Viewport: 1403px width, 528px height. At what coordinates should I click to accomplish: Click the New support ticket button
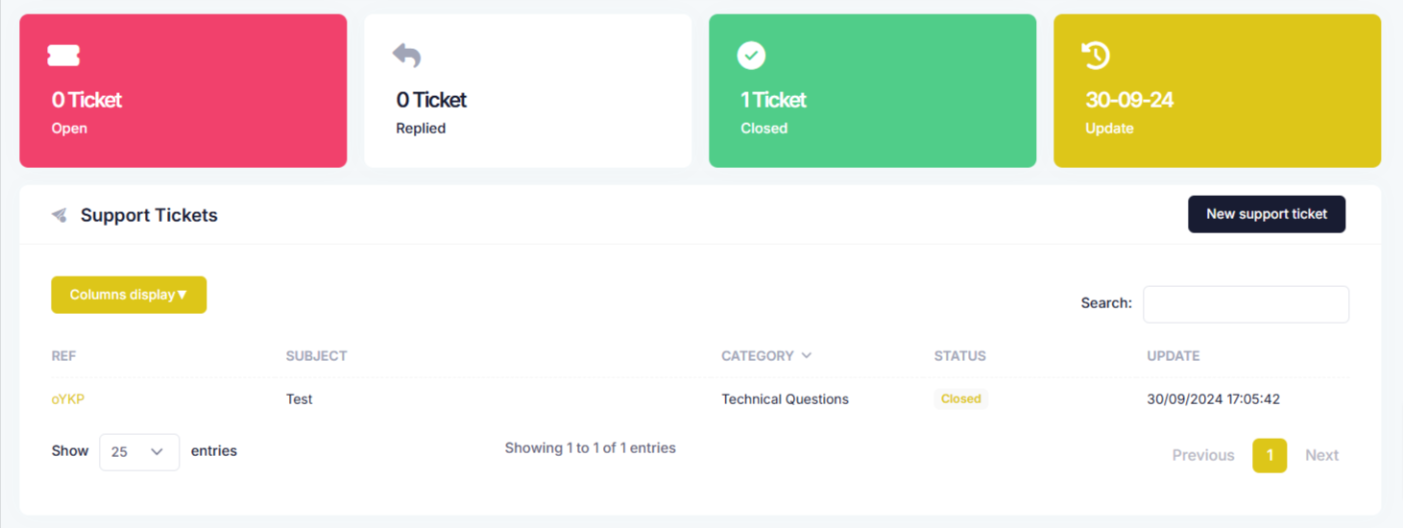tap(1267, 214)
